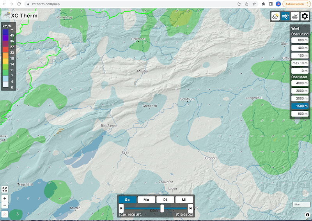Screen dimensions: 312x221
Task: Click the forecast time slider handle
Action: (162, 209)
